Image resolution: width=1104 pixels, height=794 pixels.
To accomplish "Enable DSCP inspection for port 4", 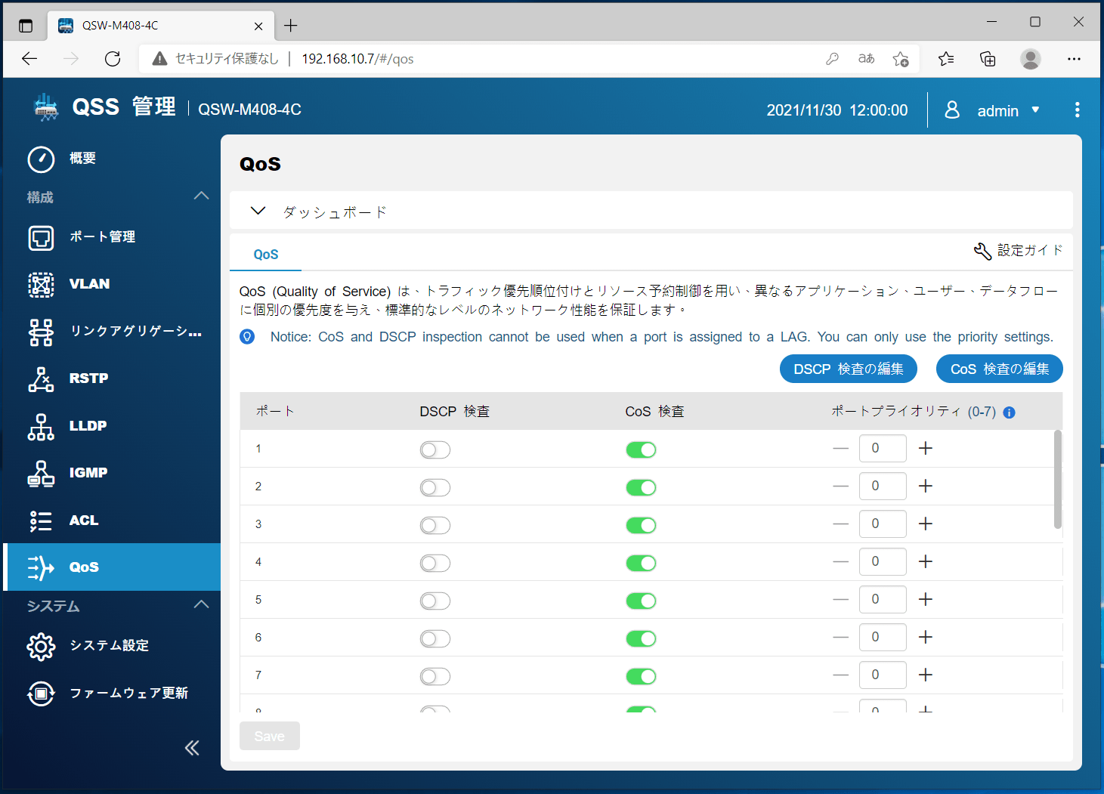I will [x=435, y=564].
